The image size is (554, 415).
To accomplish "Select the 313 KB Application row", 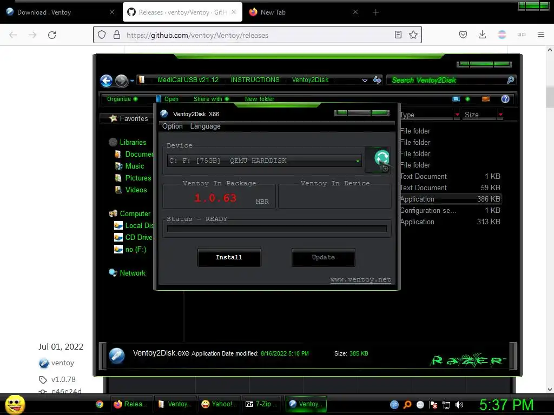I will (x=450, y=222).
